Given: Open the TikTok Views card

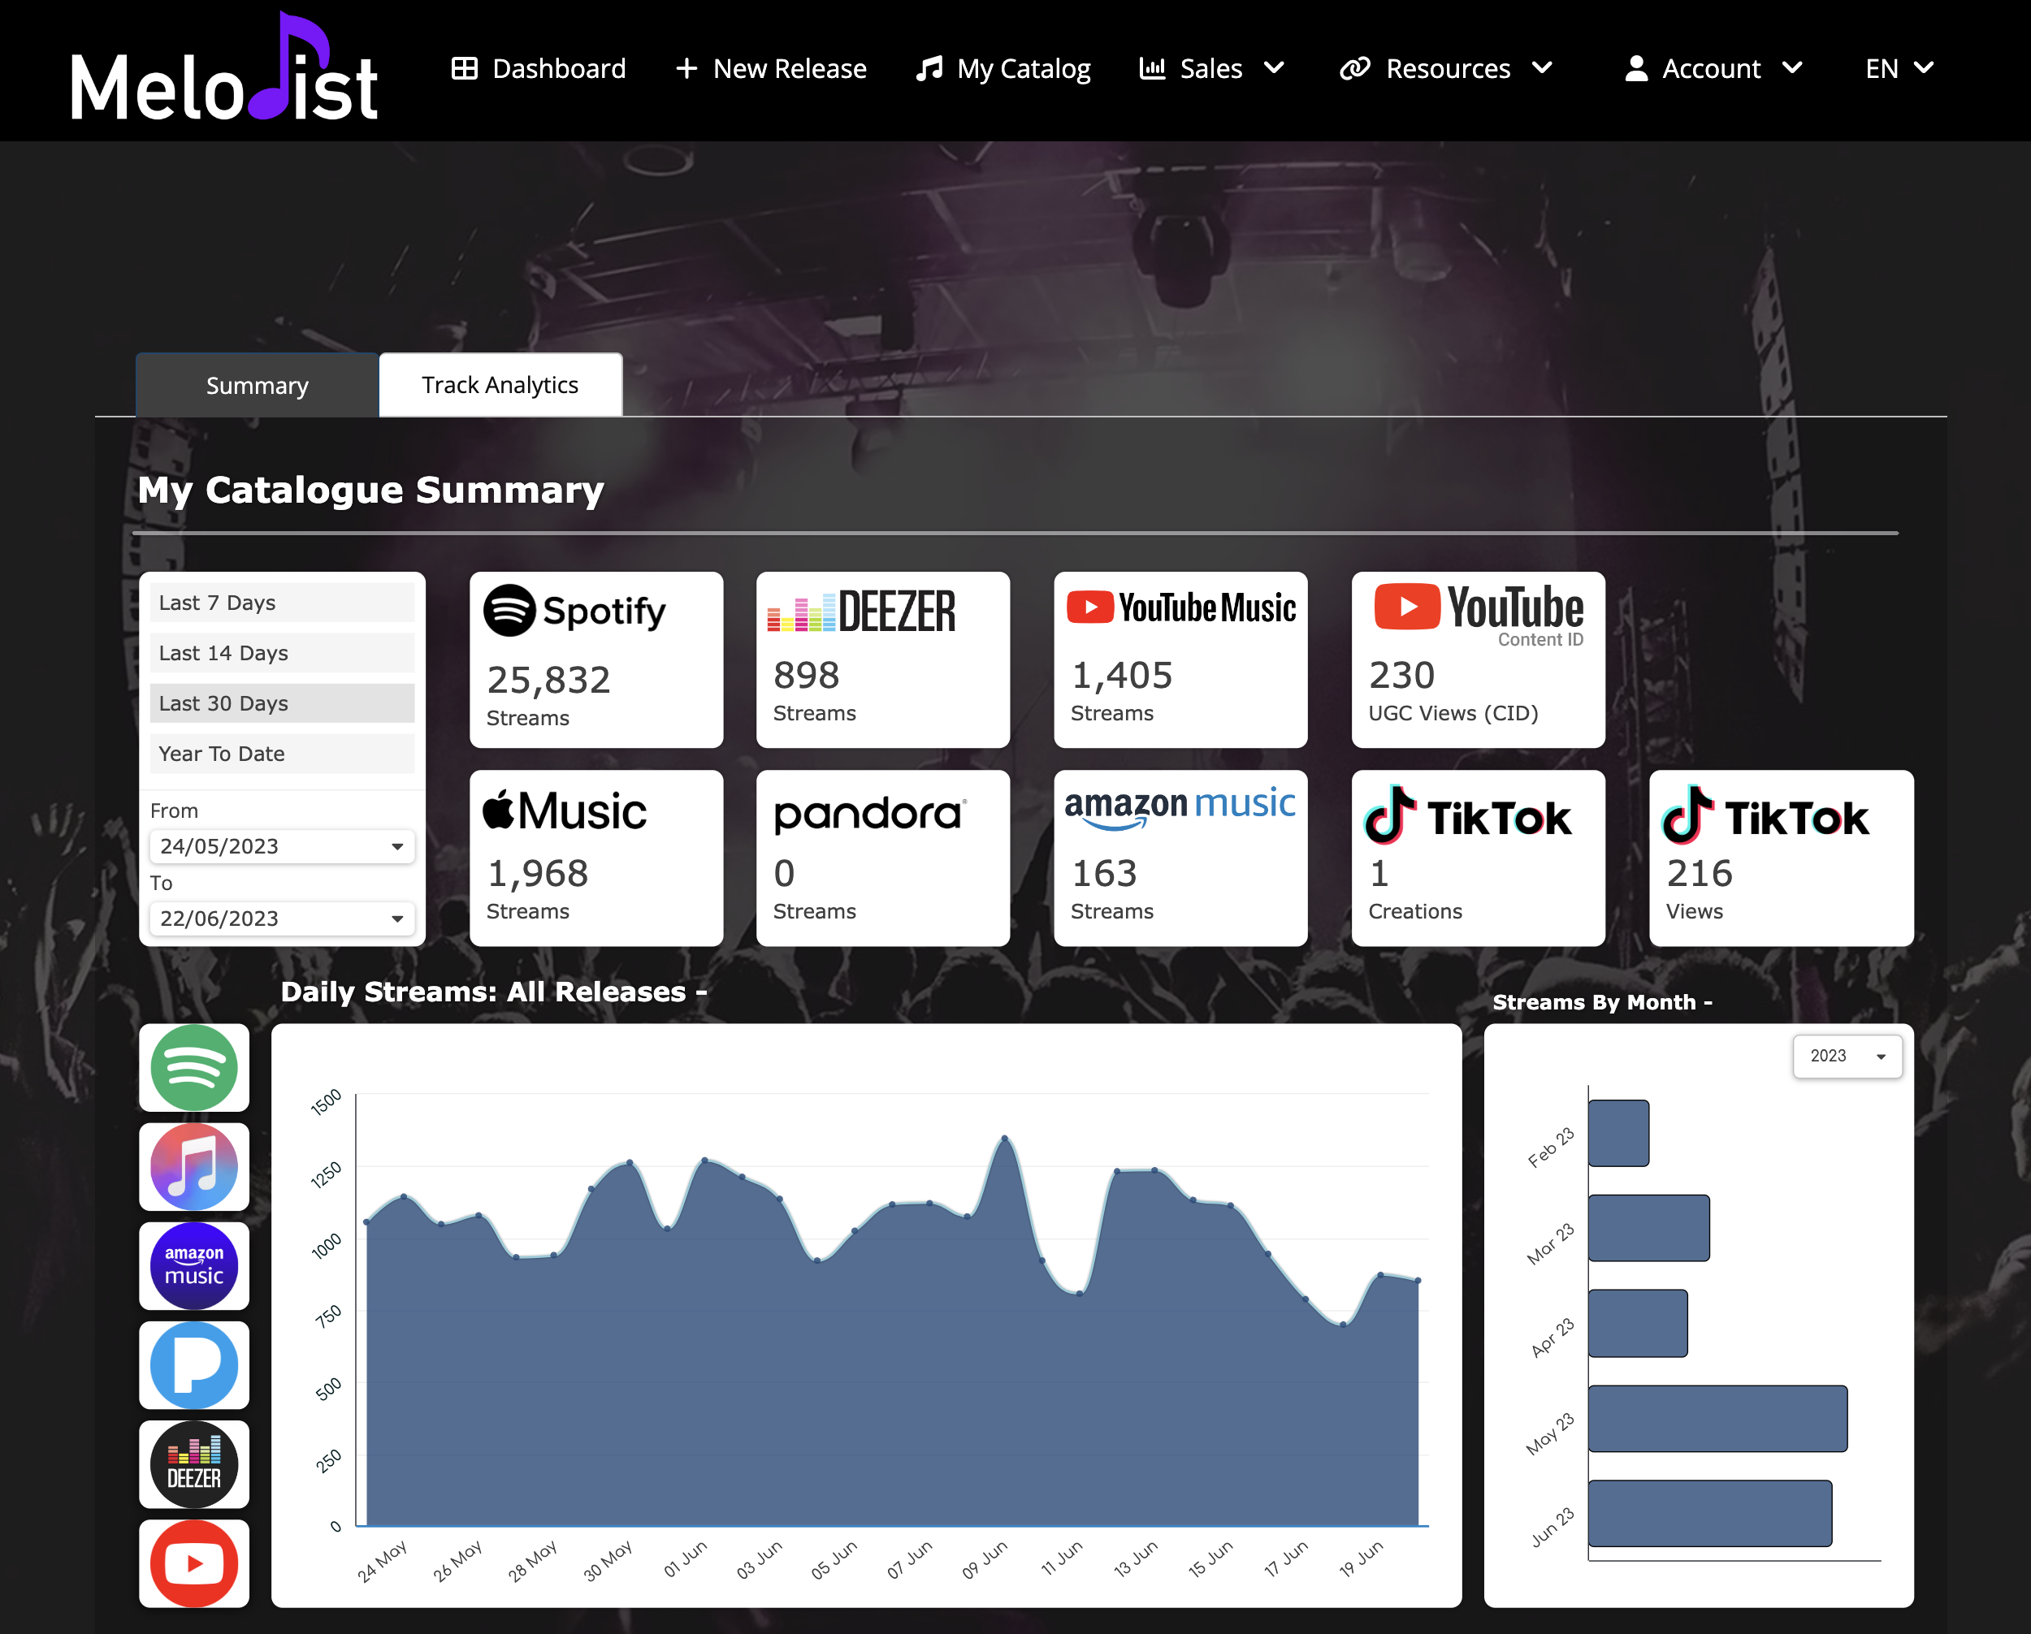Looking at the screenshot, I should coord(1781,858).
